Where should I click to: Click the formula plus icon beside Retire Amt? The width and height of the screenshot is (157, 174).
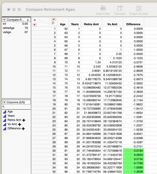tap(24, 120)
